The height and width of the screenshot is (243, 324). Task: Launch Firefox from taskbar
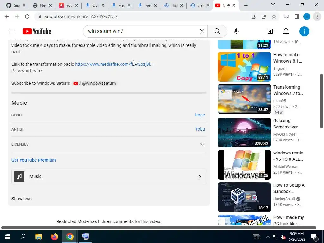[x=54, y=237]
